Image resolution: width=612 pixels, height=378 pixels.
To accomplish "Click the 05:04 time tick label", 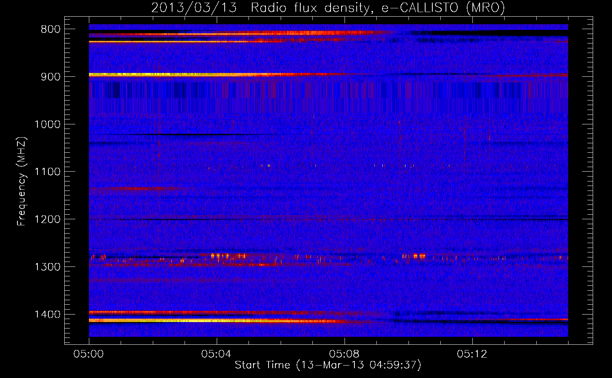I will tap(216, 354).
